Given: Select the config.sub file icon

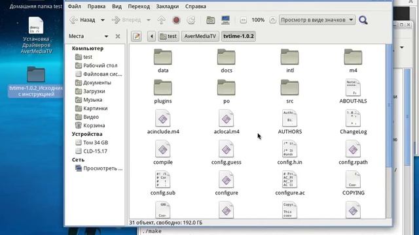Looking at the screenshot, I should (x=163, y=180).
